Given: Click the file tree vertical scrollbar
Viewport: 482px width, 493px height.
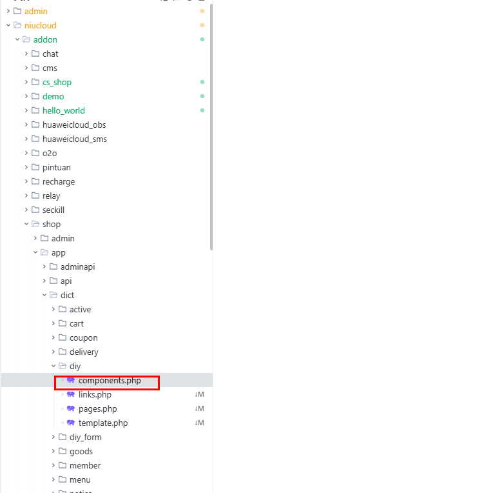Looking at the screenshot, I should pos(211,129).
